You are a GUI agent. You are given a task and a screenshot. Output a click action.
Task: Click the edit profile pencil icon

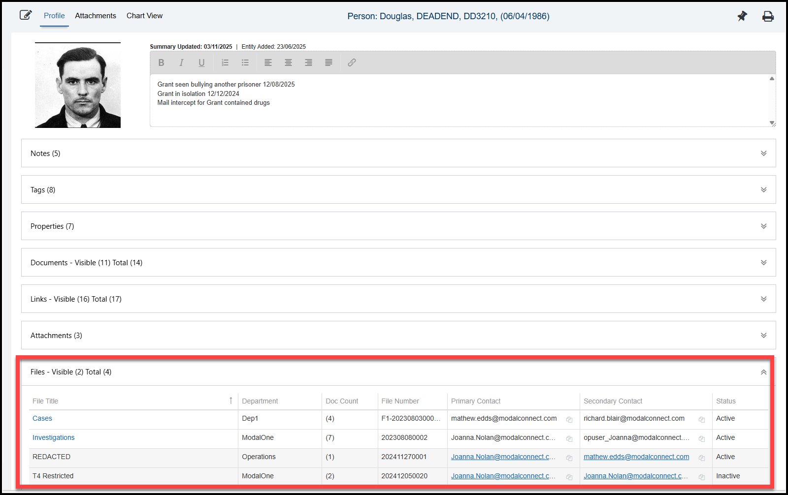(26, 15)
